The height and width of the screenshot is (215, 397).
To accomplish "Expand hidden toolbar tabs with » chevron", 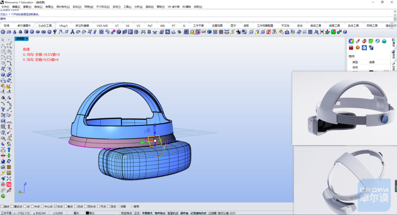I will pos(392,26).
